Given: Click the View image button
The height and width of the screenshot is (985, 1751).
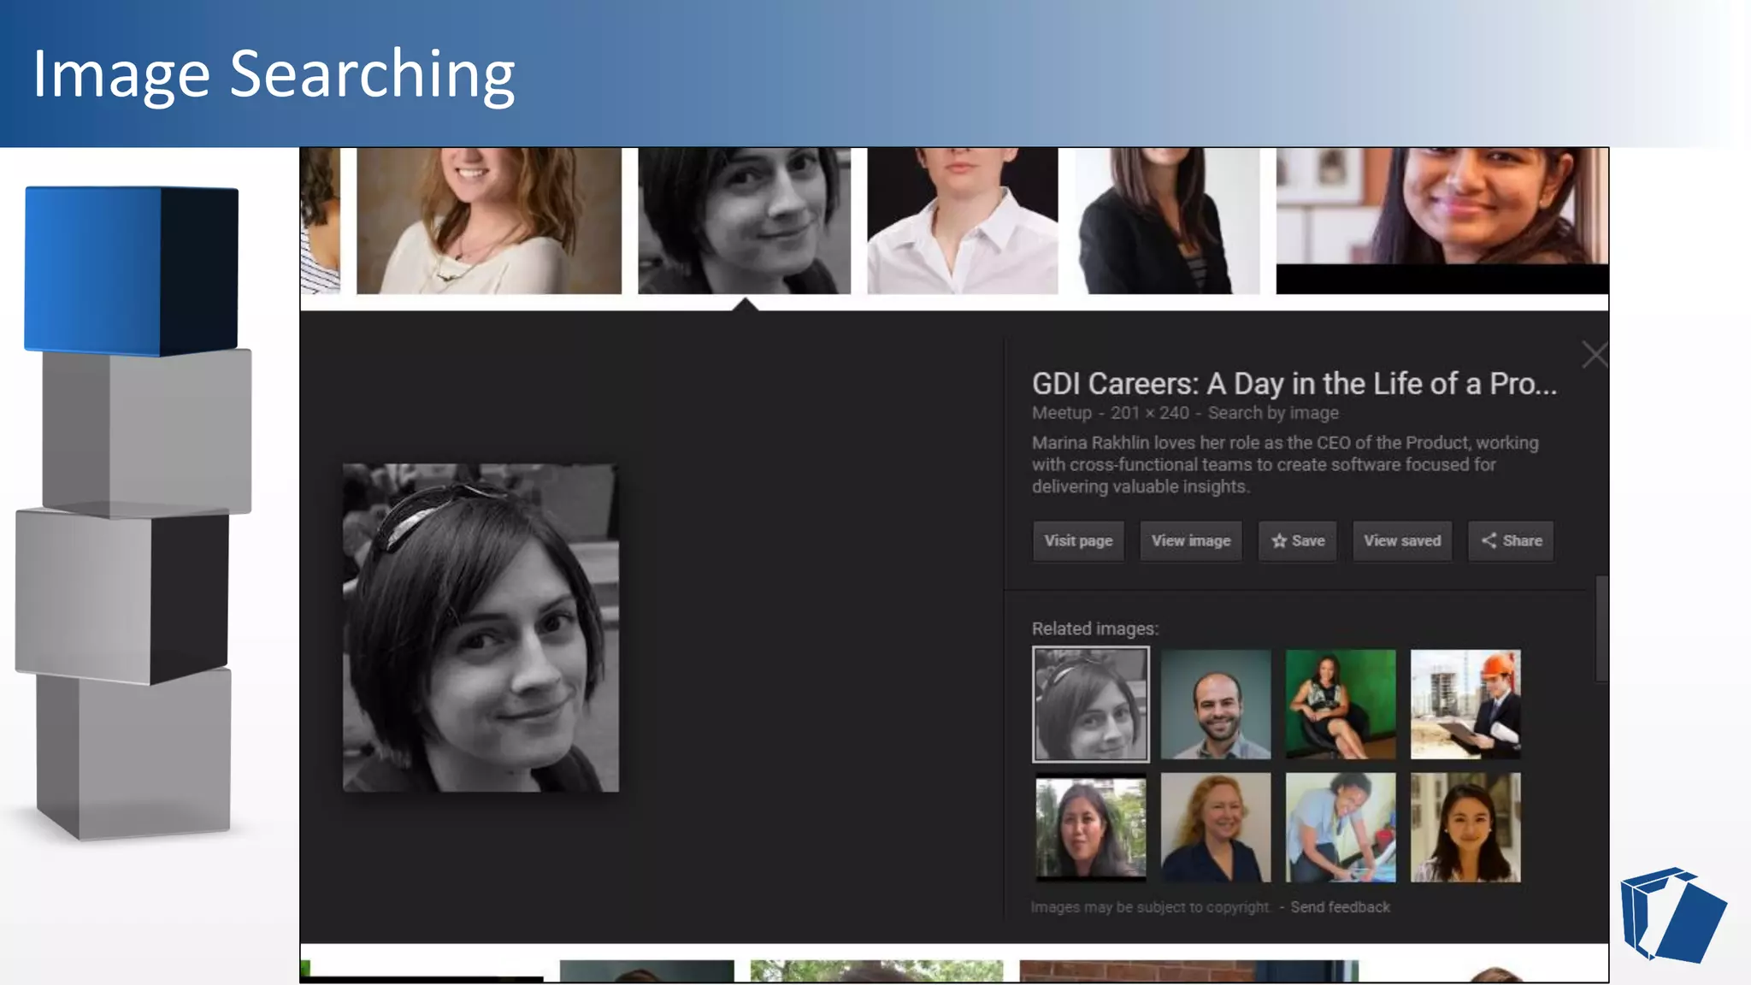Looking at the screenshot, I should click(1190, 540).
